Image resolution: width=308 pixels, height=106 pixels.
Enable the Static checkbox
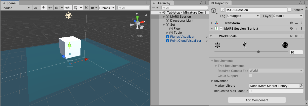click(x=290, y=10)
